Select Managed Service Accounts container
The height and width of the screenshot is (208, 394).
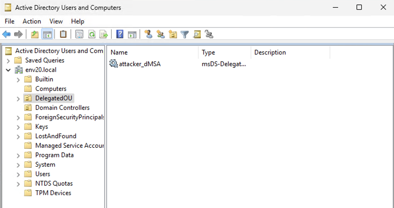70,146
